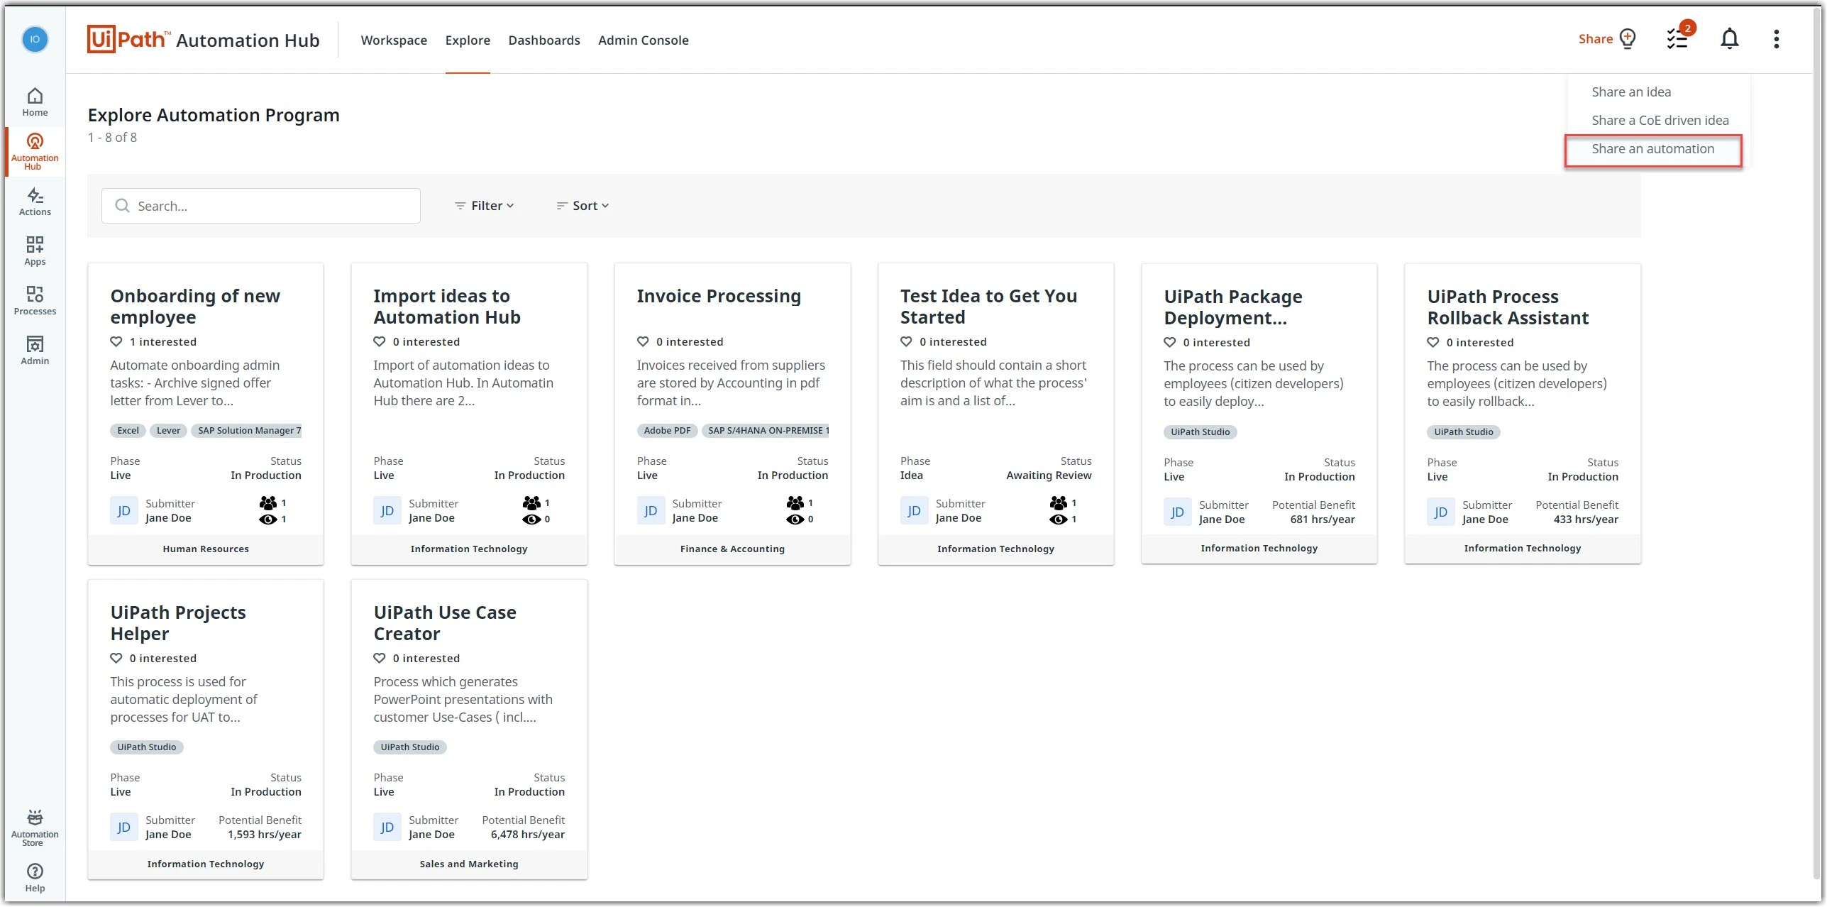Open the Actions sidebar icon

tap(35, 202)
